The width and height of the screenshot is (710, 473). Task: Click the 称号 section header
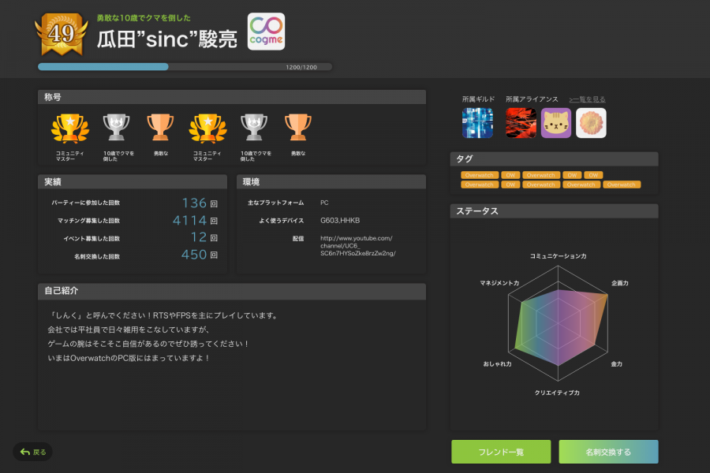pos(232,97)
